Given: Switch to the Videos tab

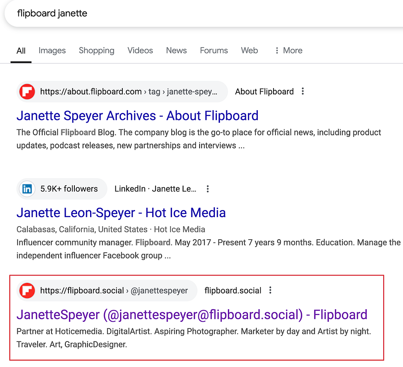Looking at the screenshot, I should tap(140, 51).
